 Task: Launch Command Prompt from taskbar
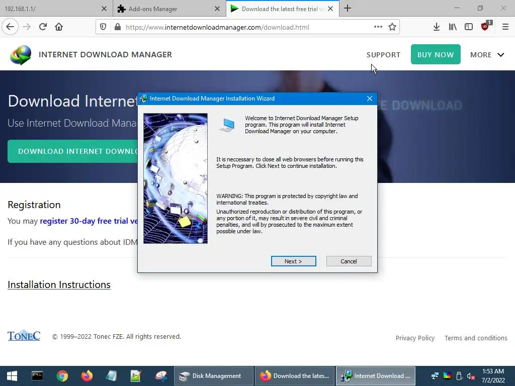(37, 376)
